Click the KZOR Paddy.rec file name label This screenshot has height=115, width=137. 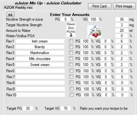click(x=18, y=7)
